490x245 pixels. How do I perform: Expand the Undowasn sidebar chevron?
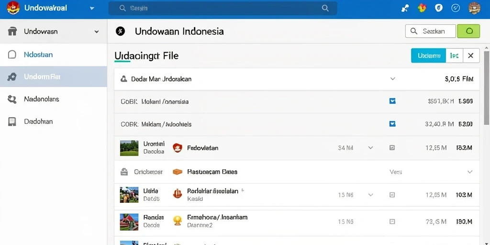coord(97,32)
